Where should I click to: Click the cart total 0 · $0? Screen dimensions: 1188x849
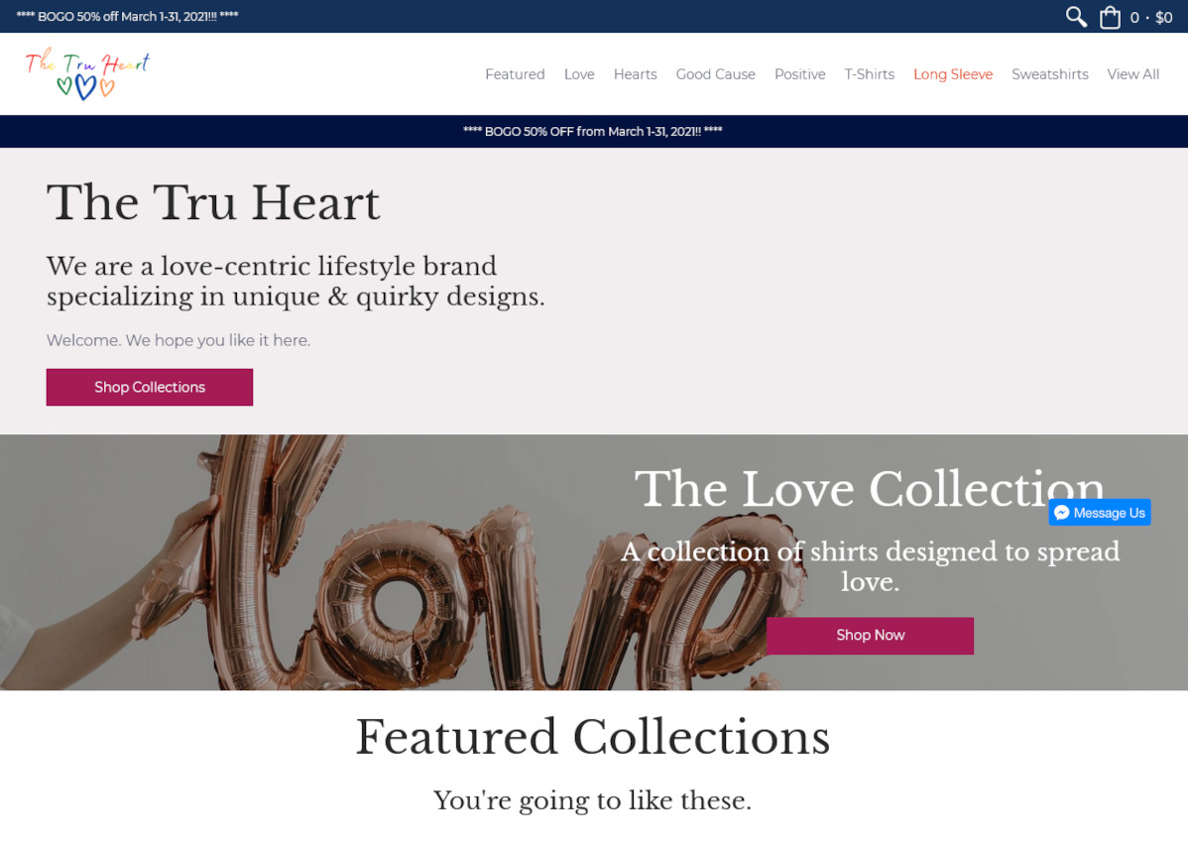point(1151,18)
